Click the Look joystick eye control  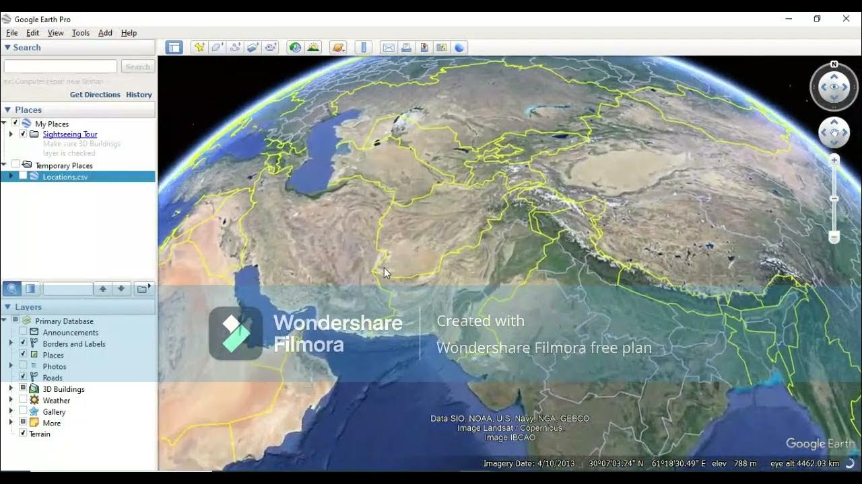[834, 87]
